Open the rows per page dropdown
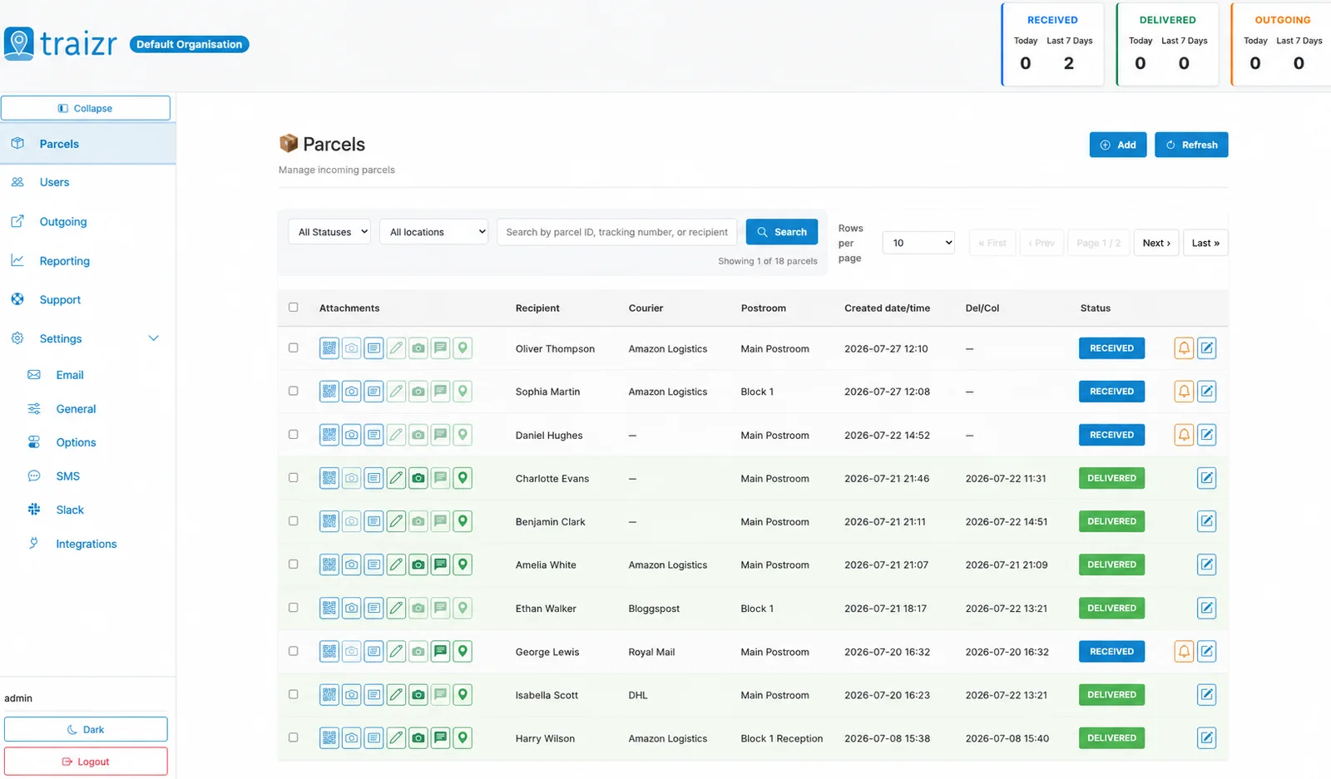The height and width of the screenshot is (779, 1331). point(918,243)
